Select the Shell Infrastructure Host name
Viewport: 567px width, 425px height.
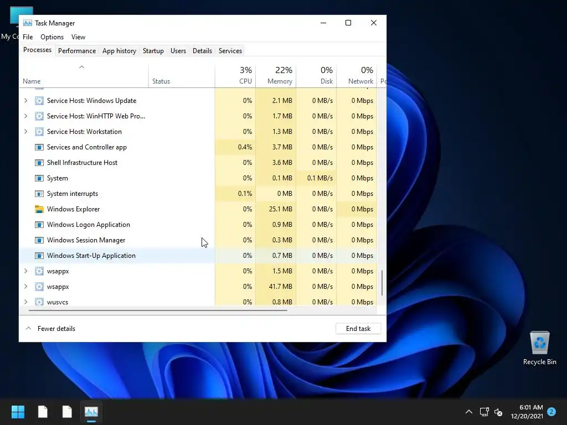click(x=82, y=163)
